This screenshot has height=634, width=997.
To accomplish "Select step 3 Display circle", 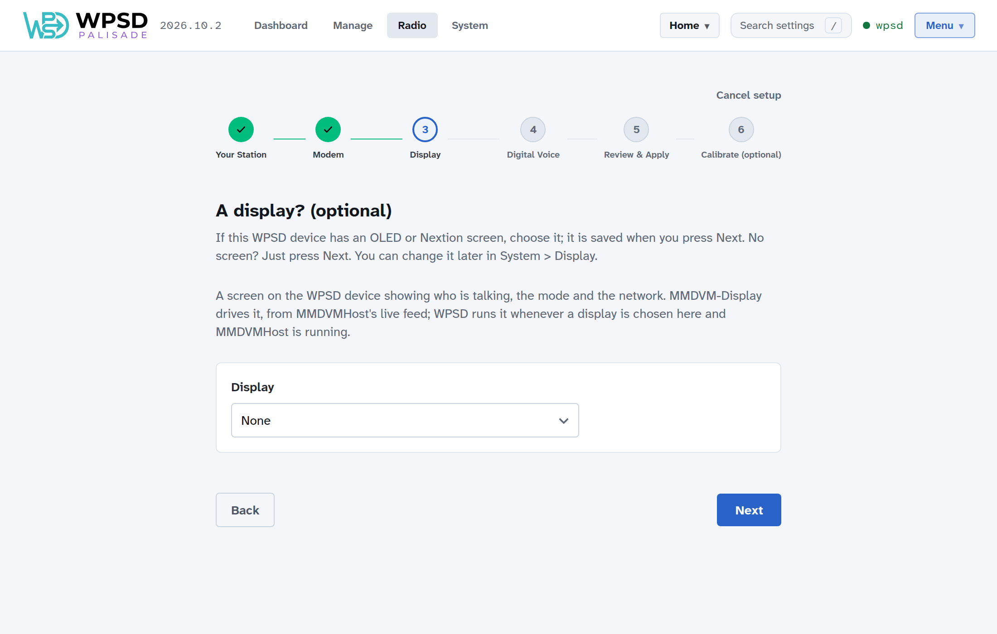I will point(425,130).
